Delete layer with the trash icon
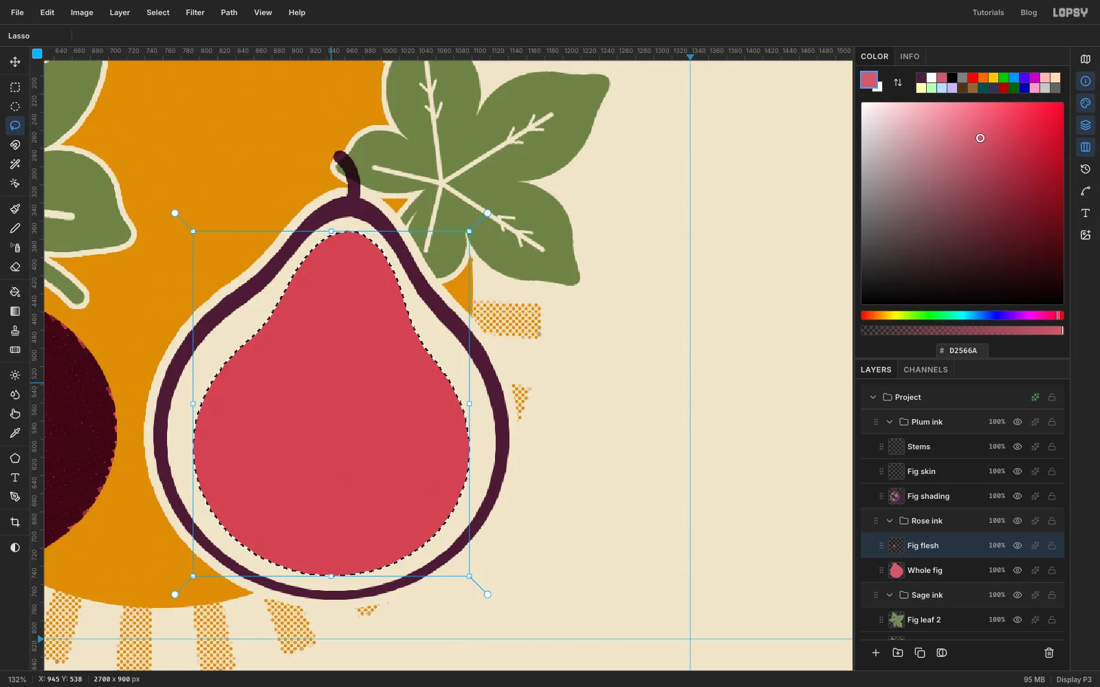 point(1049,653)
